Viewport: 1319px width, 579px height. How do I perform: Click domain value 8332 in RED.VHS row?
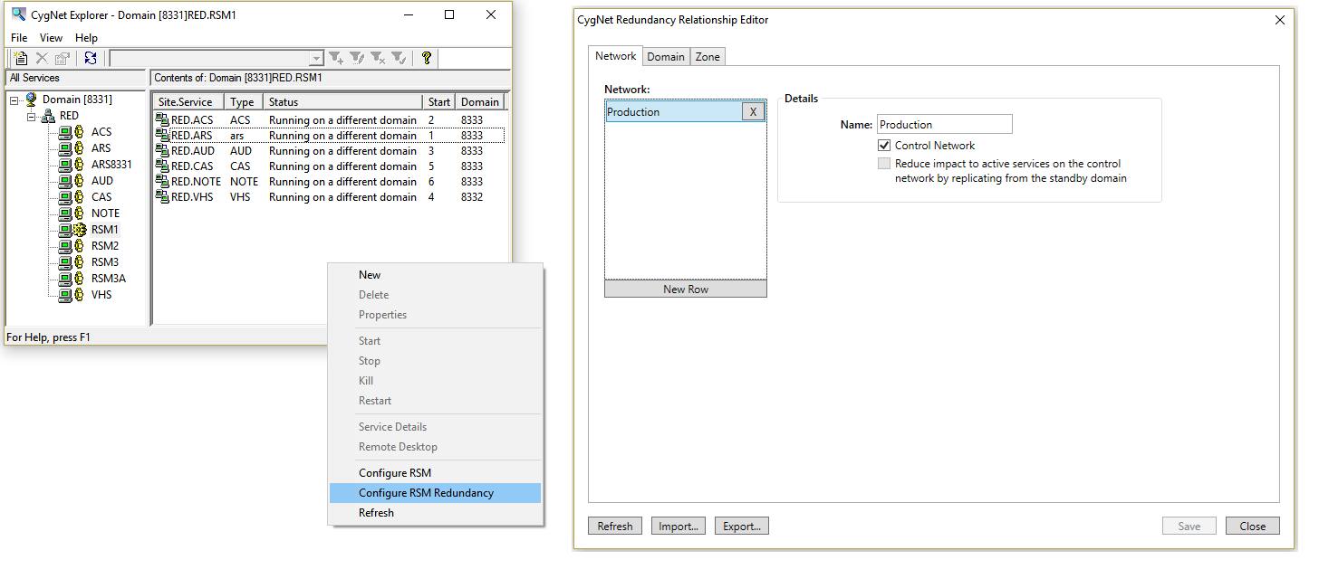472,197
